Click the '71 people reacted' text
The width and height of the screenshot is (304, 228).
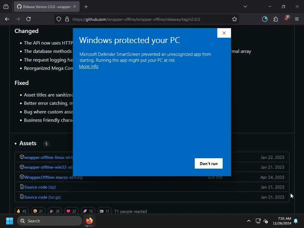(x=131, y=211)
